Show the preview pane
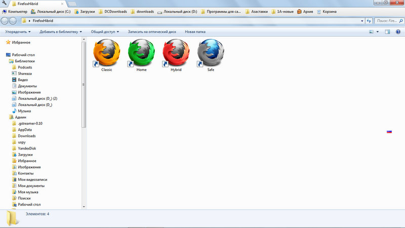 [x=387, y=32]
